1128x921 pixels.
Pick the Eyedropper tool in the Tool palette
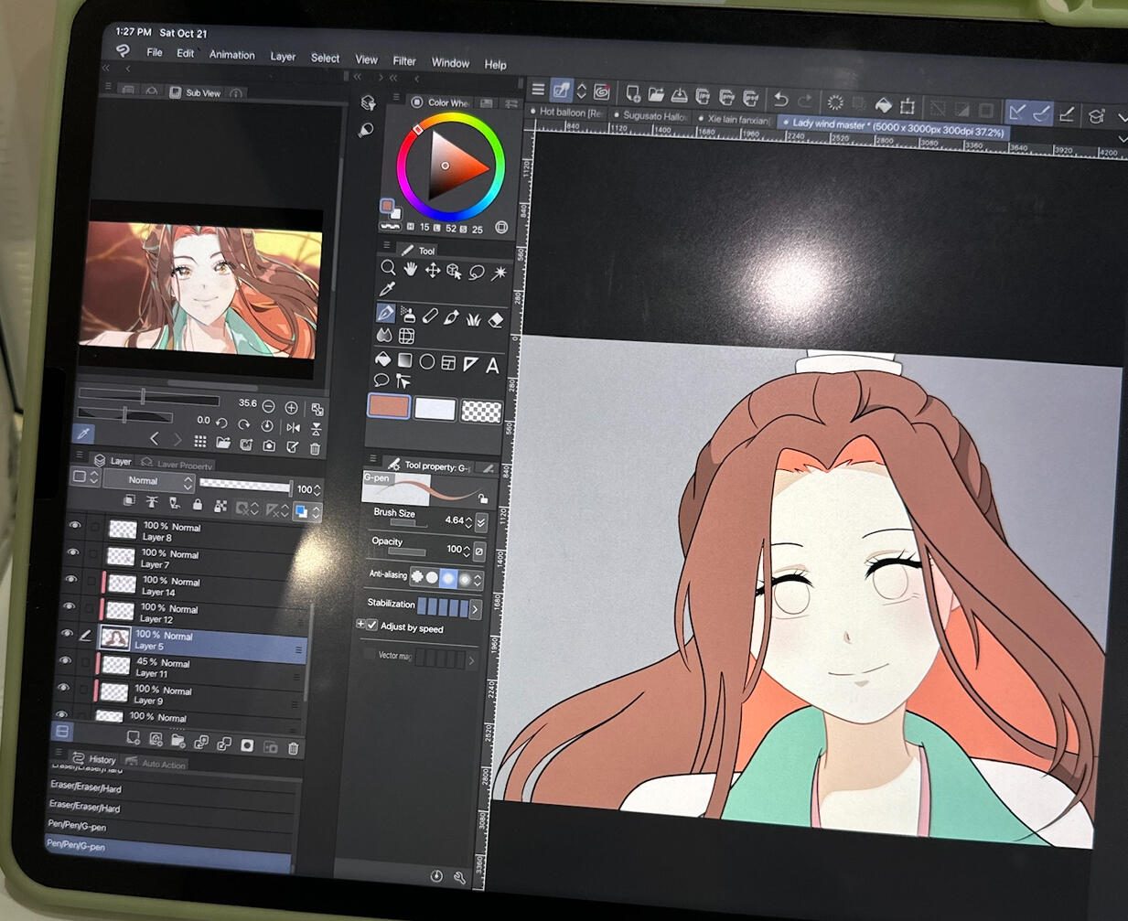pyautogui.click(x=386, y=290)
